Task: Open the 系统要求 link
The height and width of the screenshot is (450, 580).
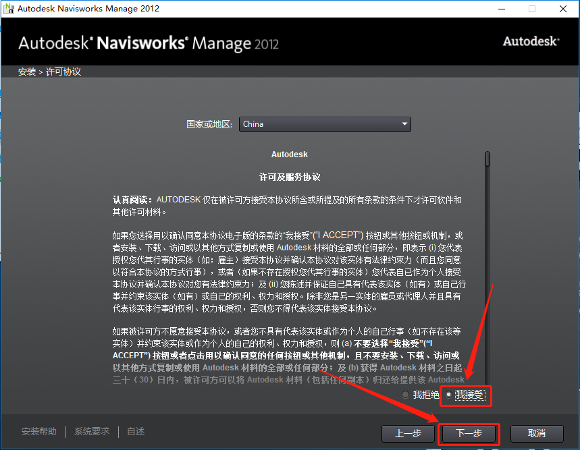Action: point(92,432)
